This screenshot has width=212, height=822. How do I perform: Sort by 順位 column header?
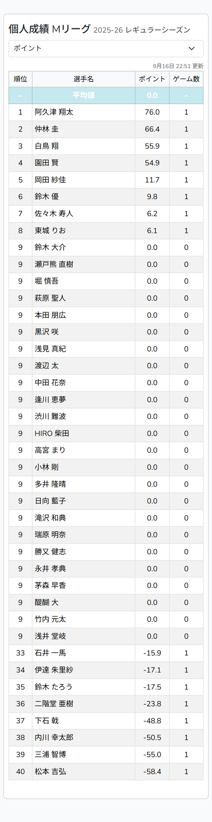[21, 79]
